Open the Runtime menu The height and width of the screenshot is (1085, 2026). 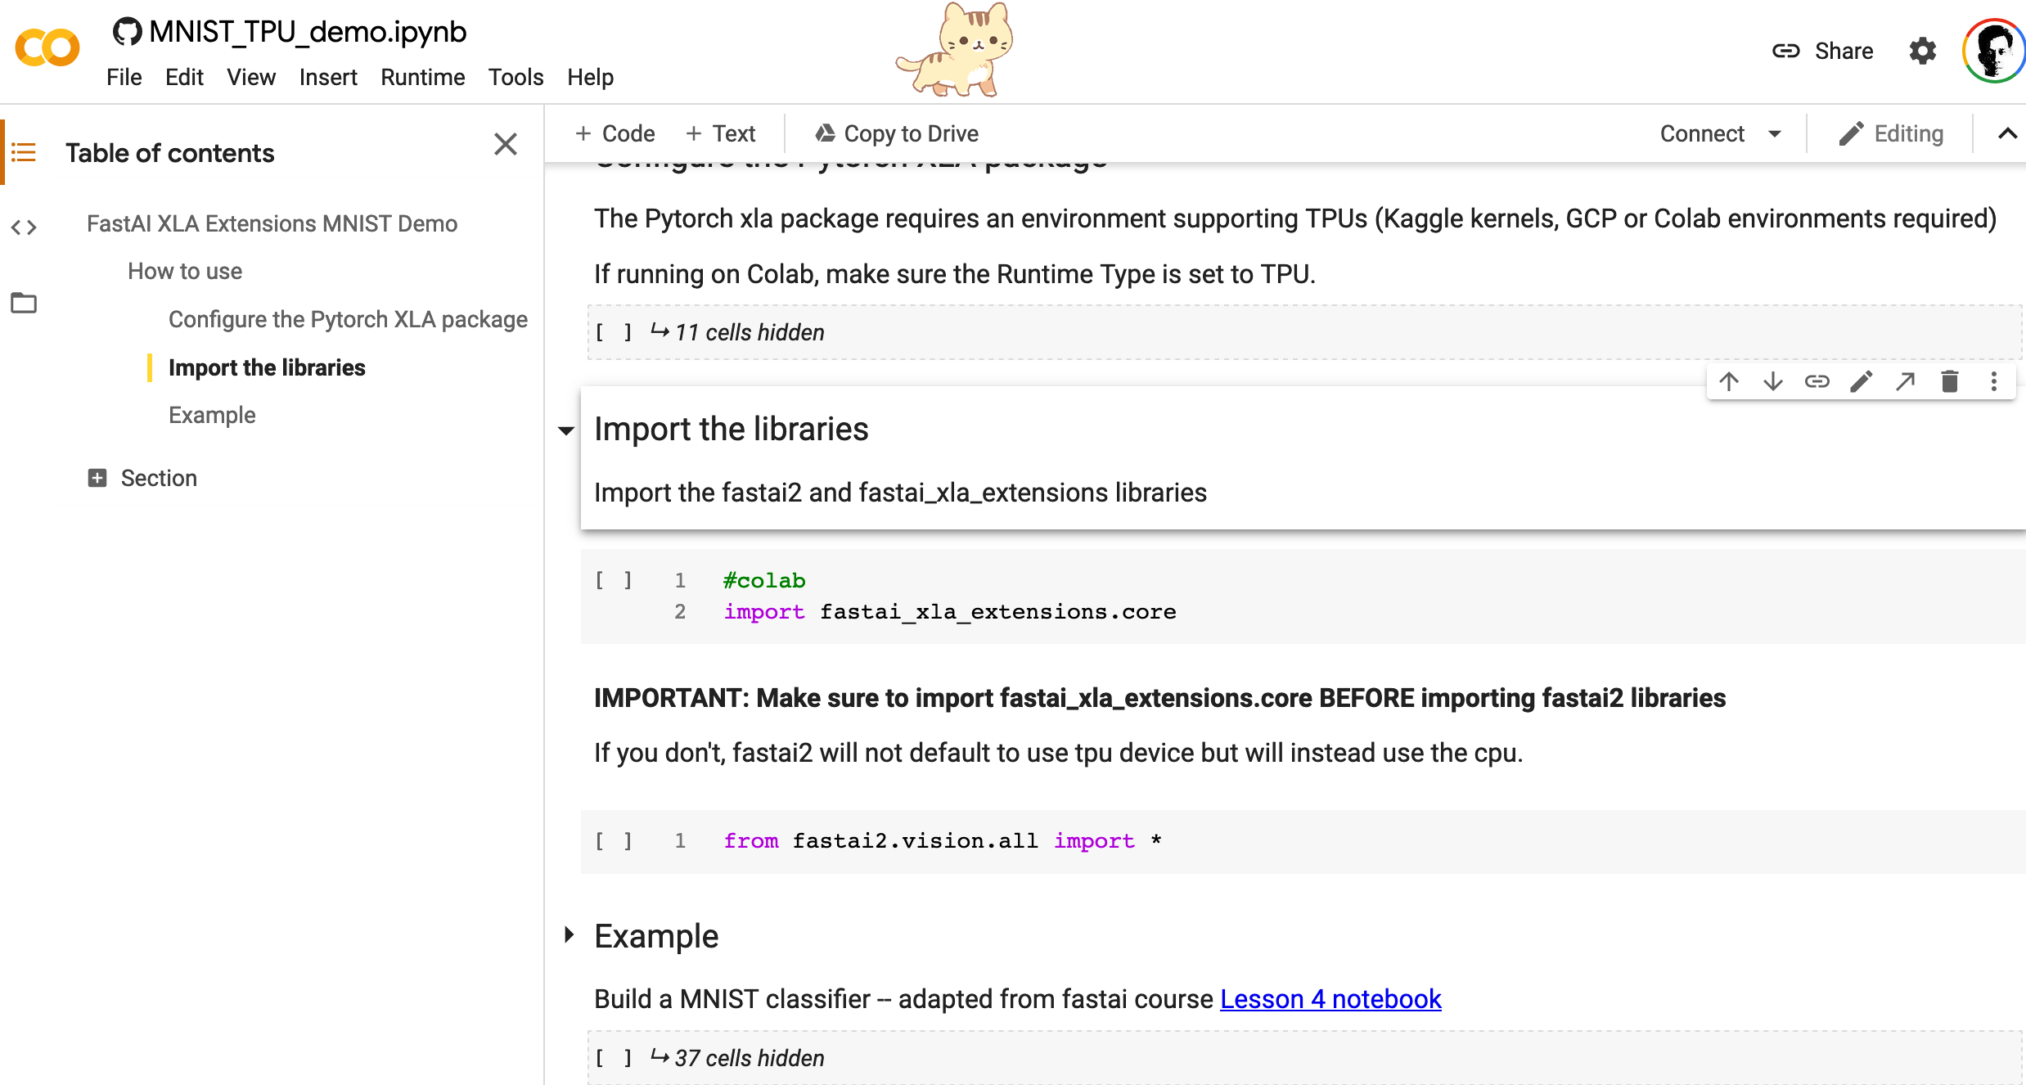[x=422, y=77]
